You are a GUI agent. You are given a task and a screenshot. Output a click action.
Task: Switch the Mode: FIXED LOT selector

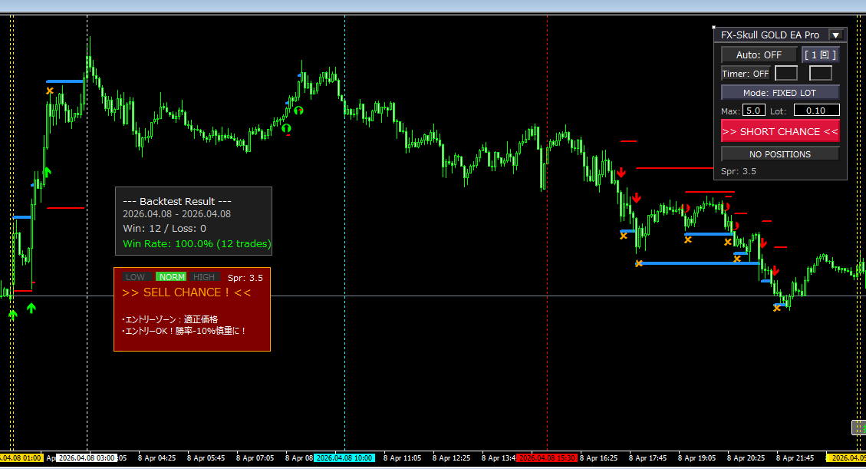point(779,93)
